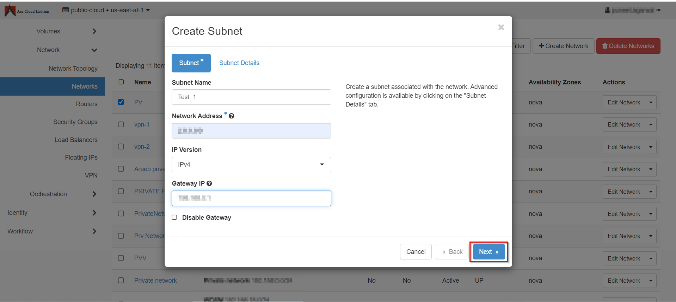Tick the Disable Gateway checkbox
The height and width of the screenshot is (302, 676).
(174, 217)
